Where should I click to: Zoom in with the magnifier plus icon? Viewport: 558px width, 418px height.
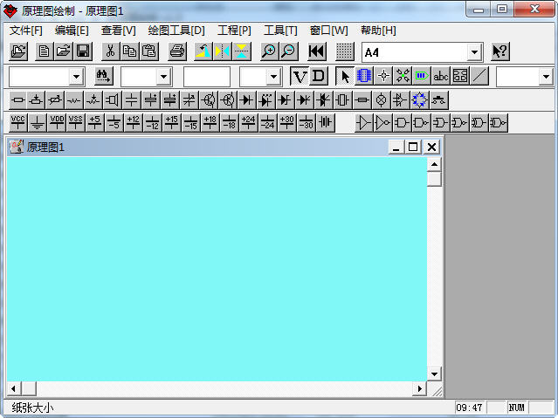[269, 51]
